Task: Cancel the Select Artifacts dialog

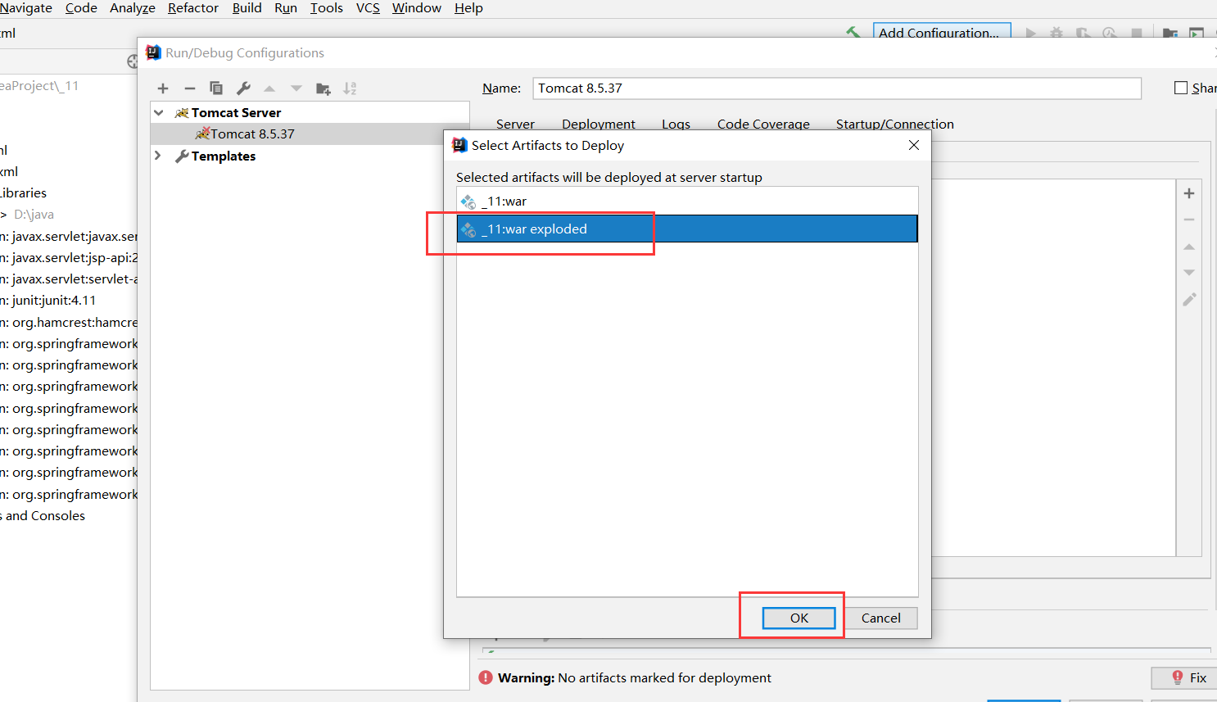Action: pos(880,618)
